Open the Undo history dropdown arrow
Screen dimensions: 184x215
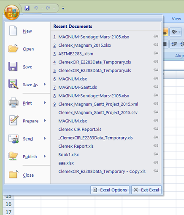coord(42,8)
